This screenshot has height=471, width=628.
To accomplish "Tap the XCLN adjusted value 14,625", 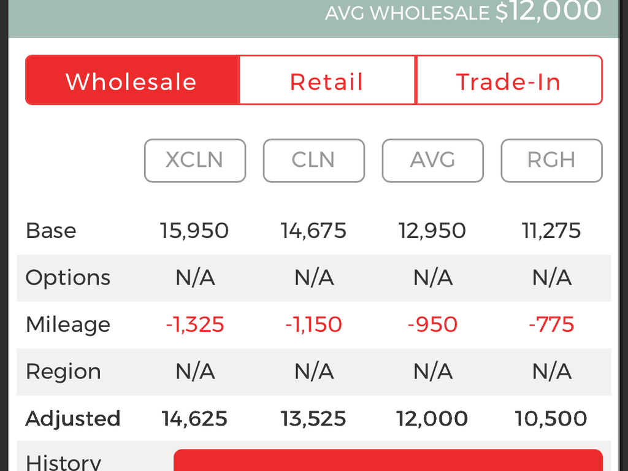I will 194,418.
